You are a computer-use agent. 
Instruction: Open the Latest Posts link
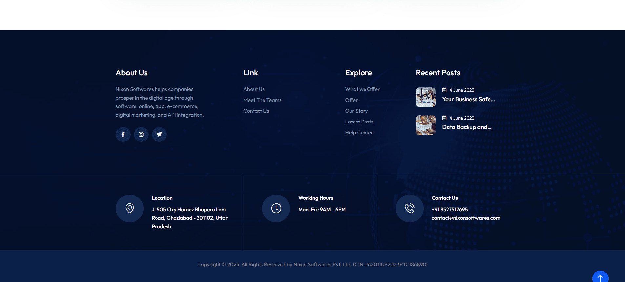[x=359, y=122]
